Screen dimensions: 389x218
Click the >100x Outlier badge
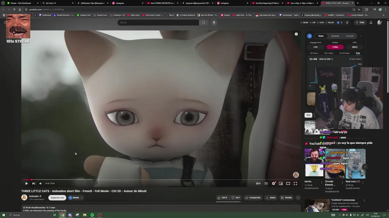click(x=335, y=47)
